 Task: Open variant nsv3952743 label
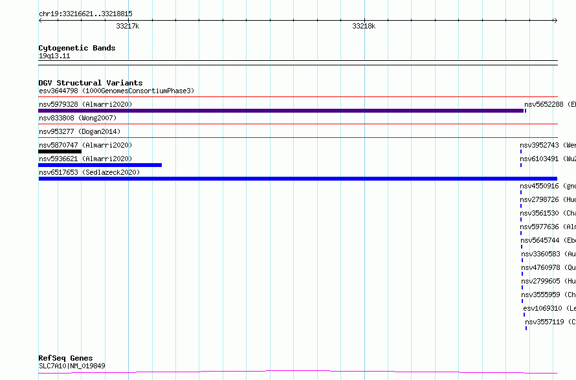pos(548,145)
